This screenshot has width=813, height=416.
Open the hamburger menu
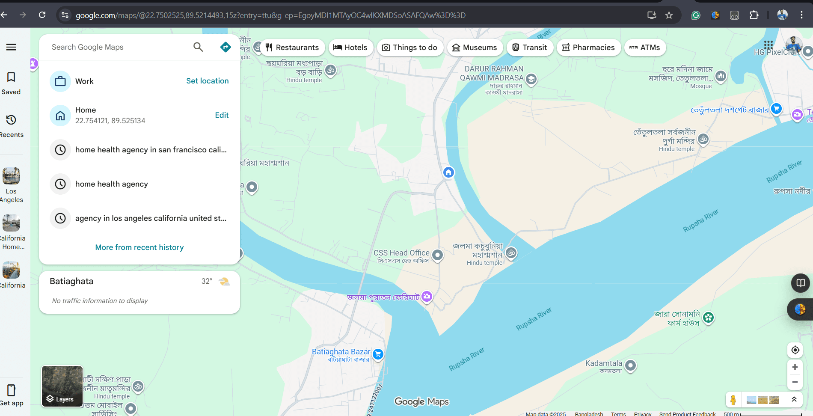coord(11,47)
